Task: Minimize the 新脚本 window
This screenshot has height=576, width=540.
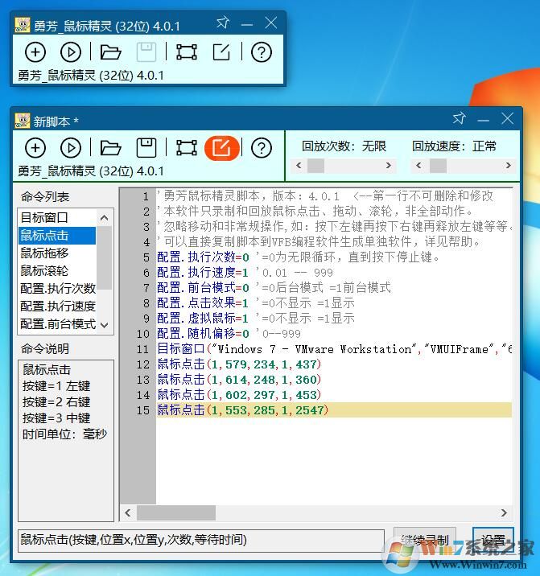Action: 483,120
